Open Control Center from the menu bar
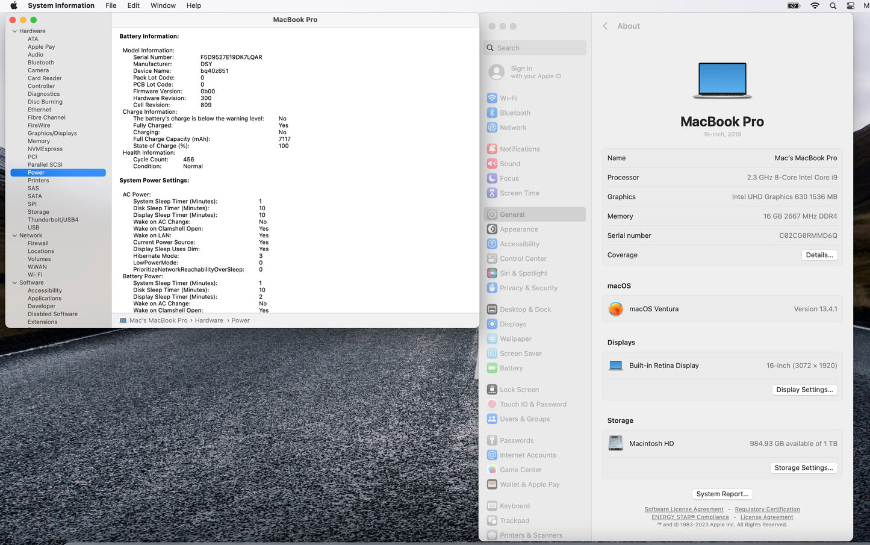The image size is (870, 545). pos(850,5)
